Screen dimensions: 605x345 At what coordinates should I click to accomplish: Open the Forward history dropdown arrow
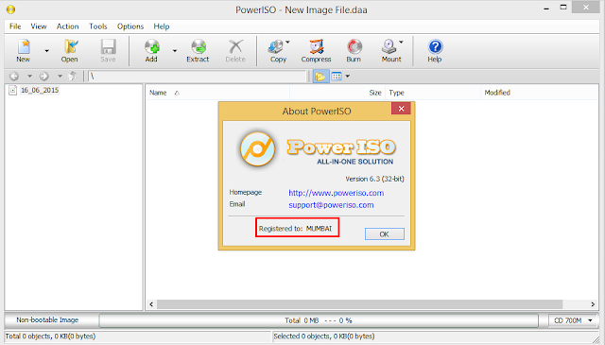[60, 76]
